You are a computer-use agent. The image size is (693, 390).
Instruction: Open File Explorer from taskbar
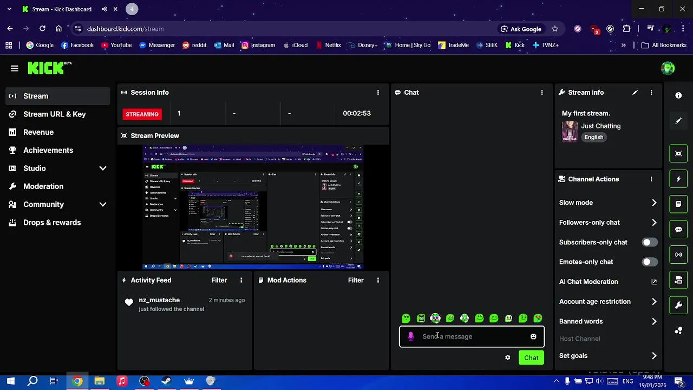pos(100,381)
